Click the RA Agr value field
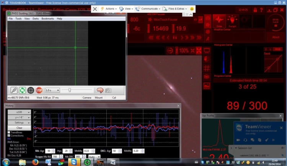Image resolution: width=287 pixels, height=166 pixels. pyautogui.click(x=49, y=151)
